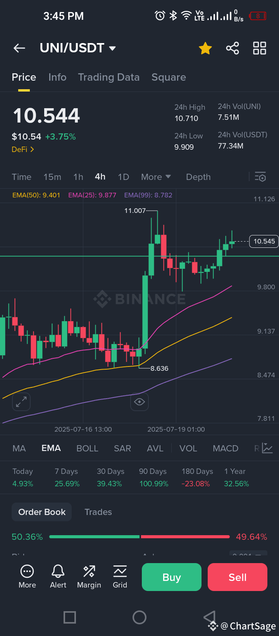Viewport: 279px width, 636px height.
Task: Enable the VOL indicator
Action: [x=188, y=448]
